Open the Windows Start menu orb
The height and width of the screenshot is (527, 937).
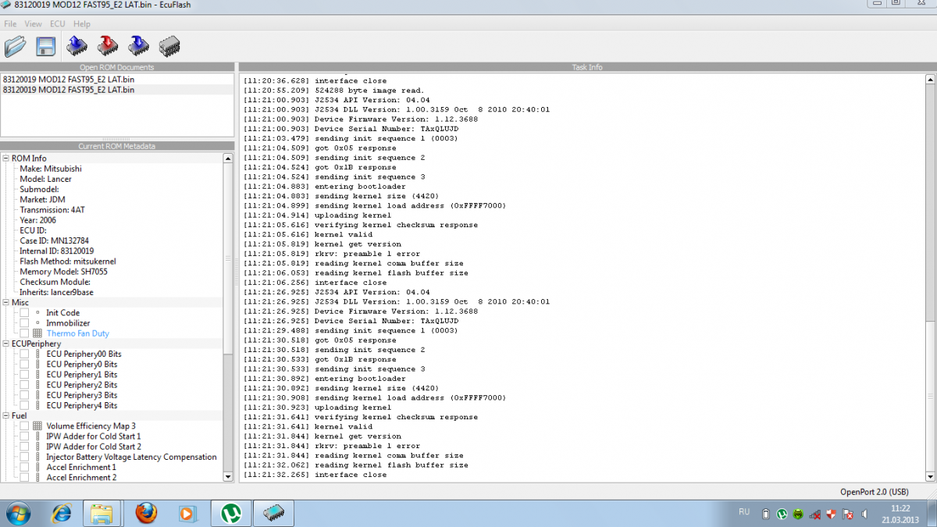click(17, 513)
